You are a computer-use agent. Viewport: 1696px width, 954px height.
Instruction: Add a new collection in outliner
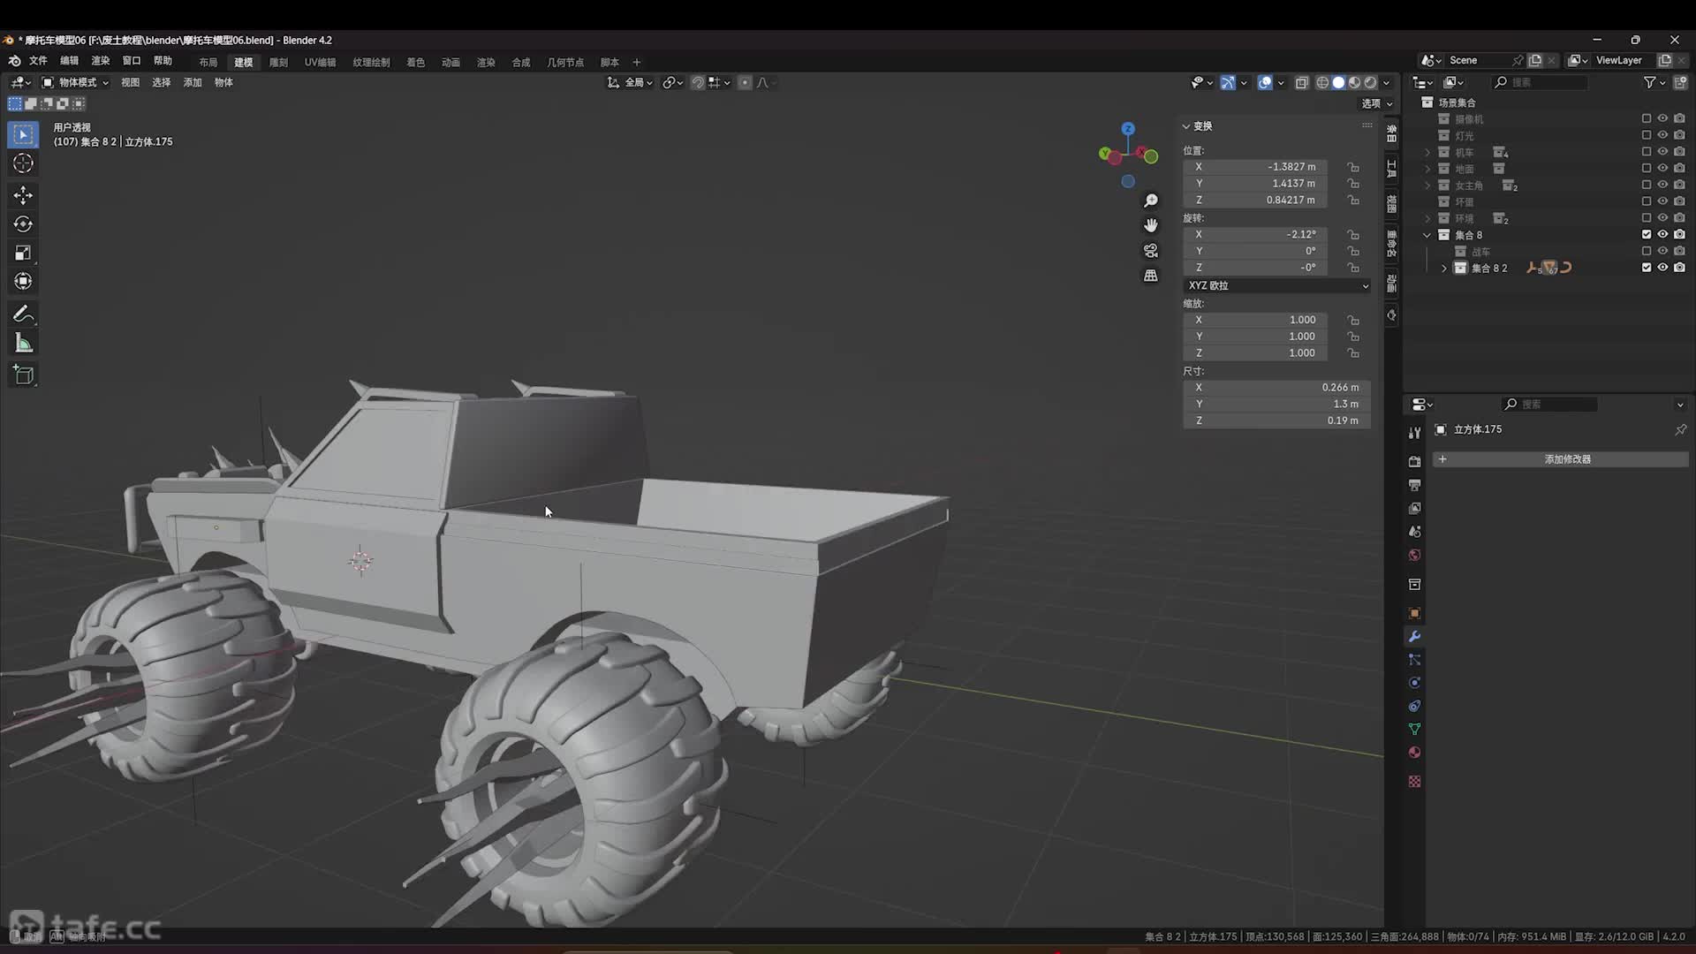[1680, 82]
